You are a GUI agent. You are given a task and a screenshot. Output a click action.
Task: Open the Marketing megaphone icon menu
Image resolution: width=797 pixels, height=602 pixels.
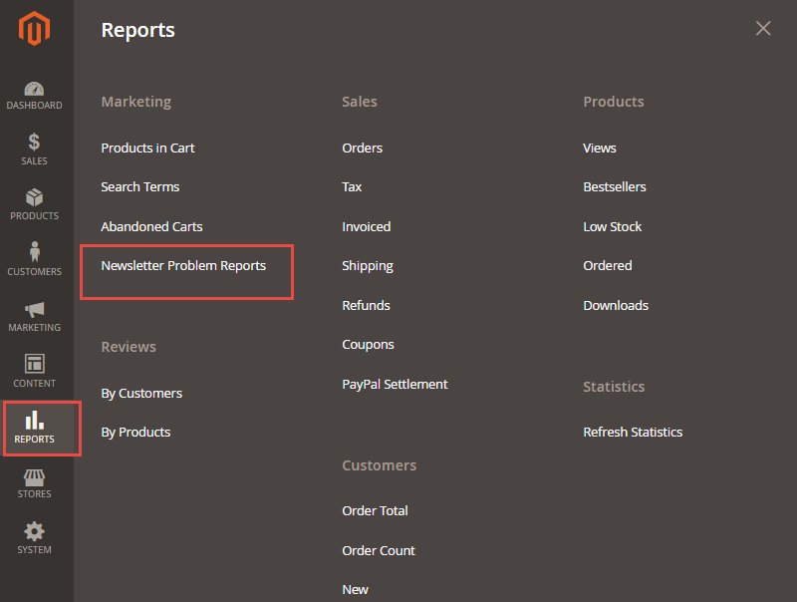[35, 310]
